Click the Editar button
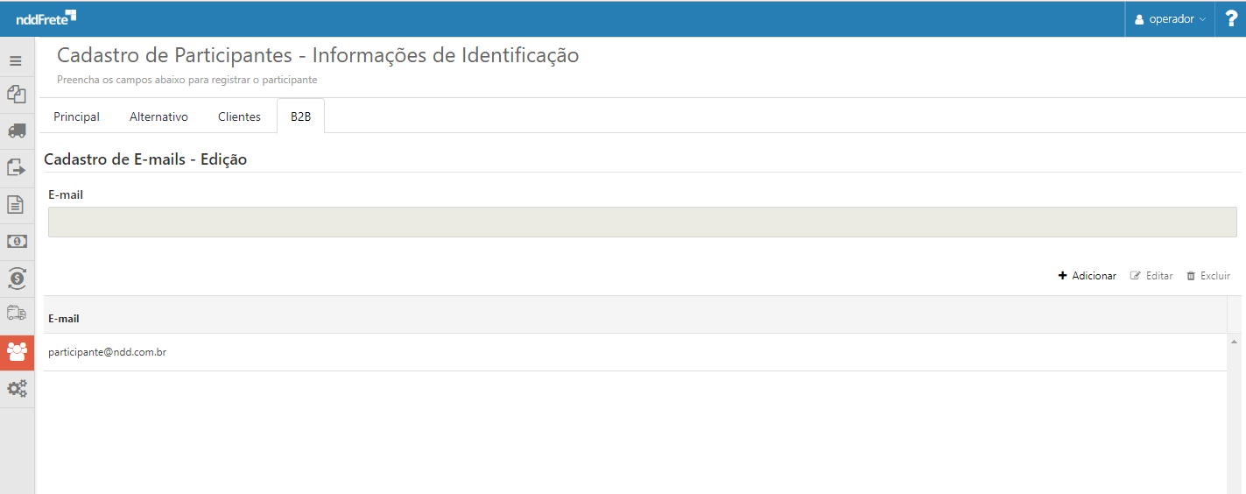 (x=1151, y=276)
